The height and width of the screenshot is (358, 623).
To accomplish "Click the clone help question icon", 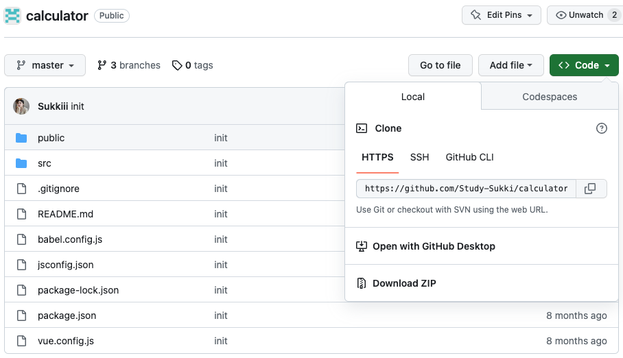I will [602, 128].
